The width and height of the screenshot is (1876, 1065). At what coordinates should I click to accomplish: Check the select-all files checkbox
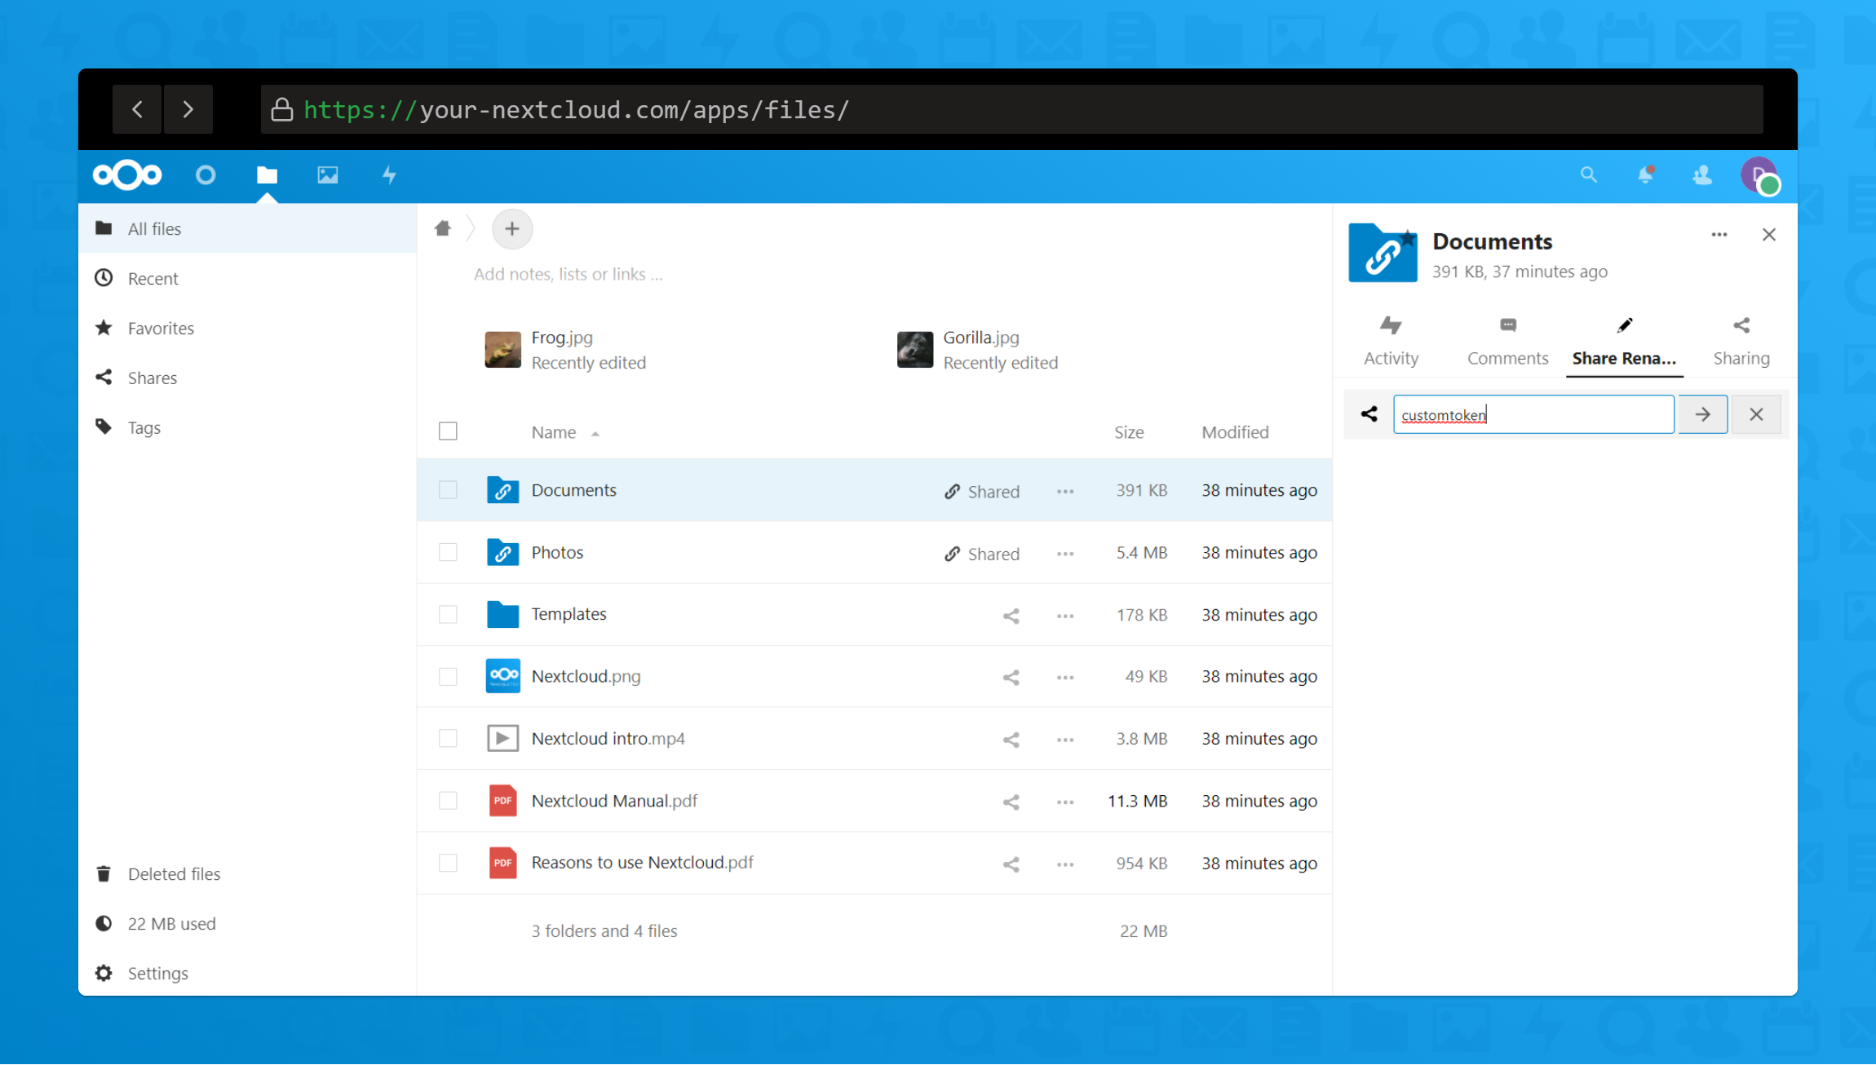click(448, 431)
